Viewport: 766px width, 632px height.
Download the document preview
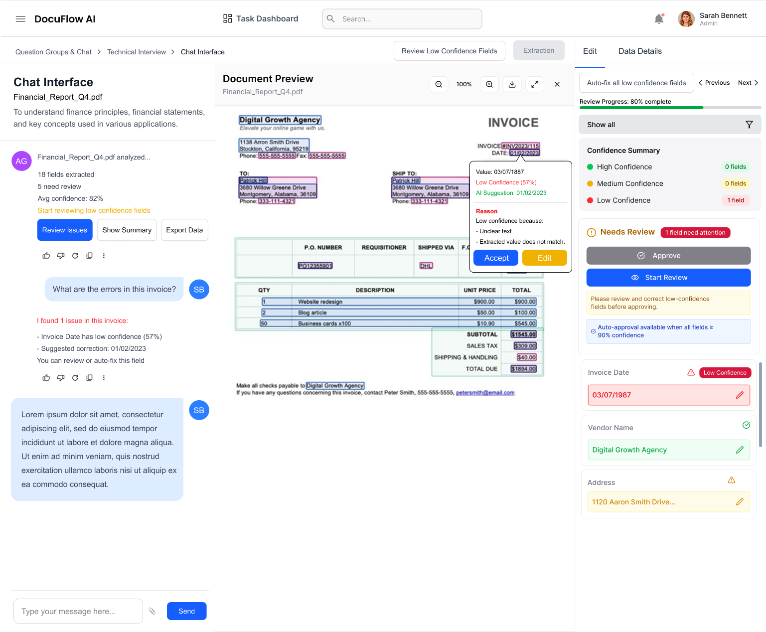click(x=512, y=85)
